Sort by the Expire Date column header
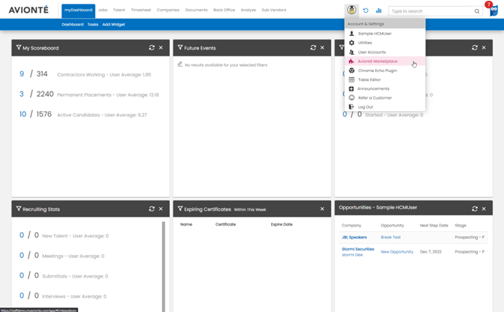 tap(282, 224)
